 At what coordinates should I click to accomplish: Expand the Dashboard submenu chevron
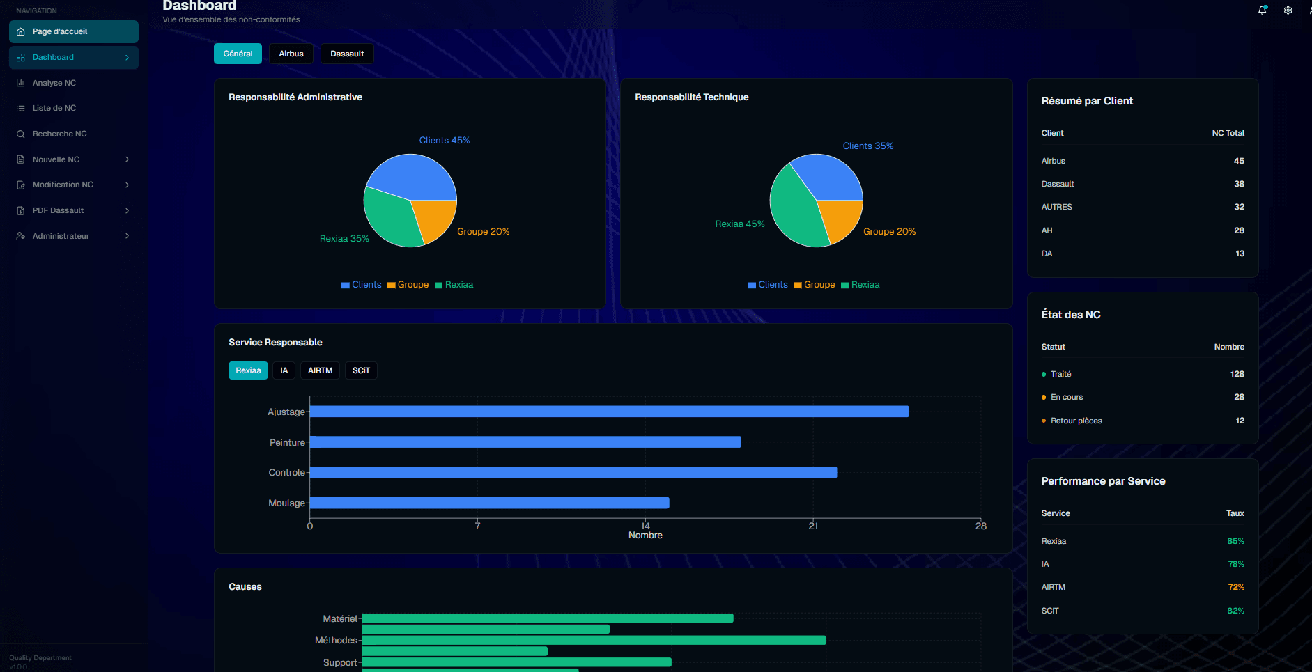click(128, 57)
